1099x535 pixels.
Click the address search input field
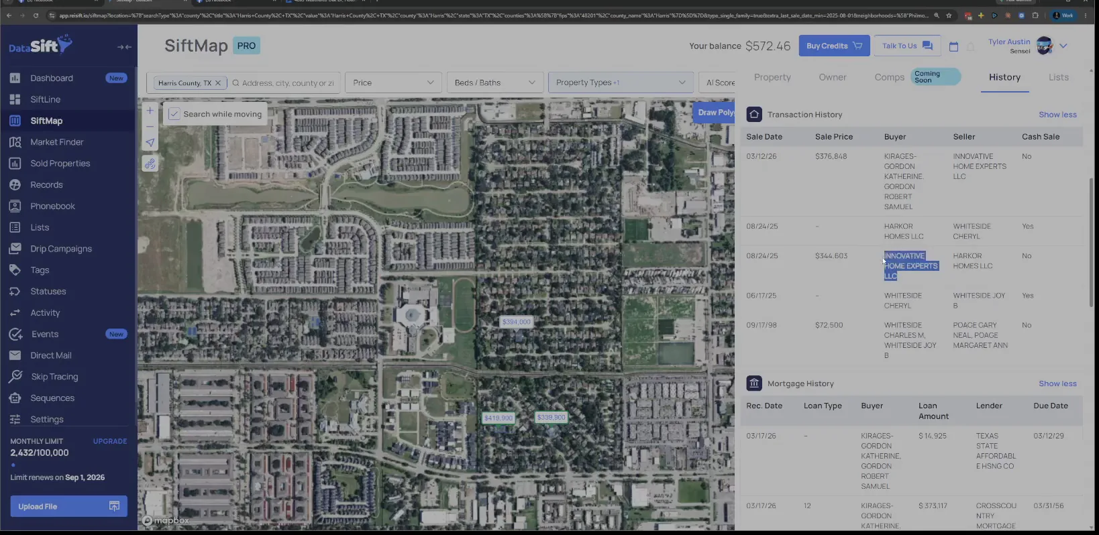tap(287, 83)
